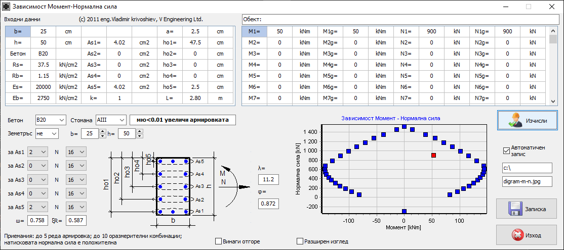Select the M1 value cell
The image size is (564, 250).
[279, 31]
